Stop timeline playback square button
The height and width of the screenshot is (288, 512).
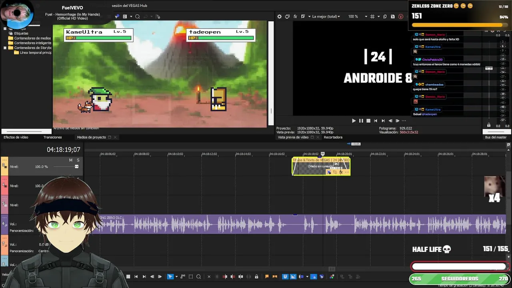tap(128, 276)
